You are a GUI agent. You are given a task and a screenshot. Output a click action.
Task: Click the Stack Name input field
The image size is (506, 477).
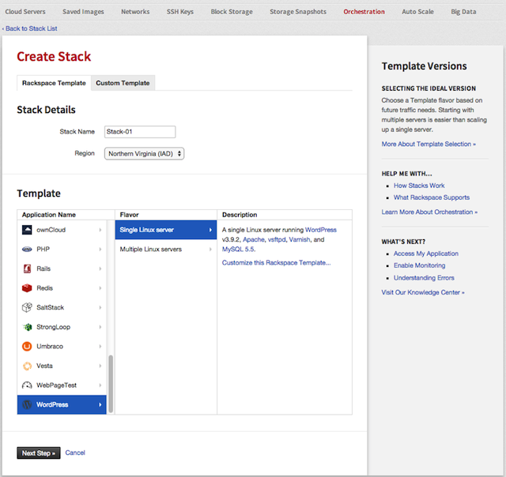pyautogui.click(x=140, y=132)
